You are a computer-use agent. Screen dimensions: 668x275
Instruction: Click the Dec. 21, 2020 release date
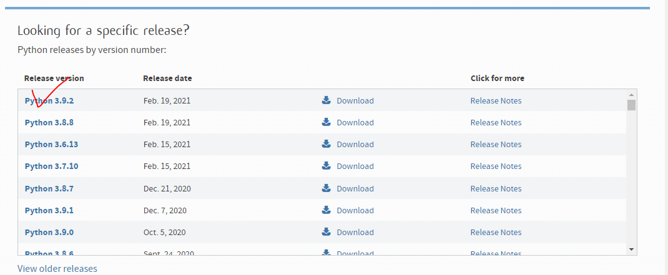[x=167, y=188]
